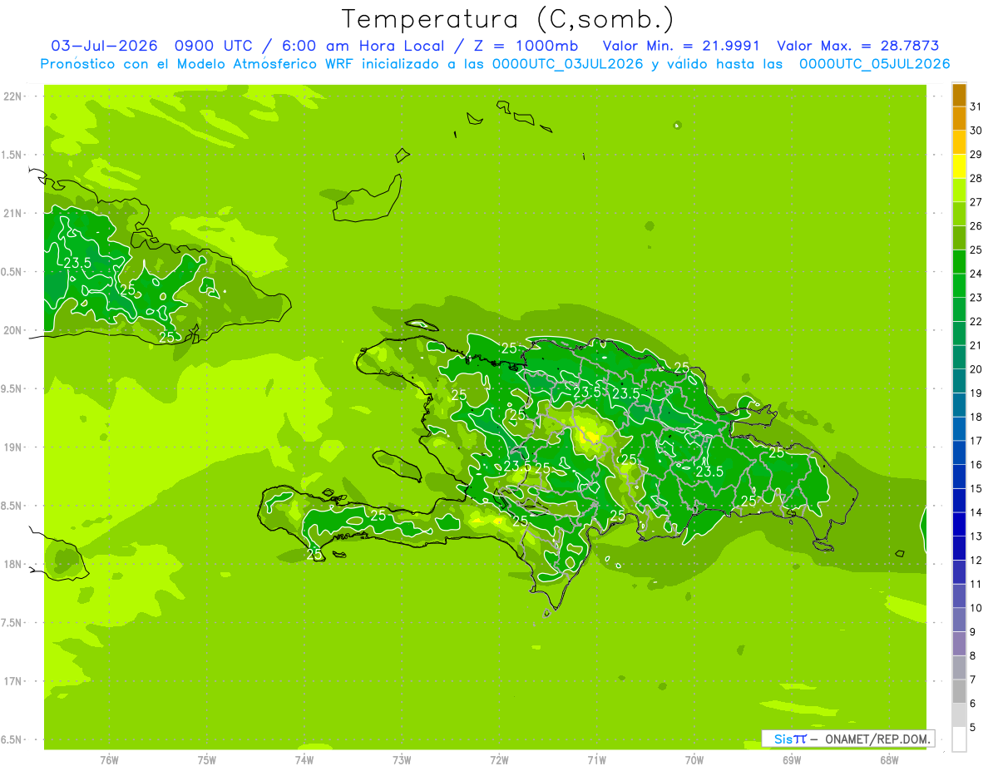Click the "17N" latitude axis label
Image resolution: width=998 pixels, height=771 pixels.
[13, 681]
